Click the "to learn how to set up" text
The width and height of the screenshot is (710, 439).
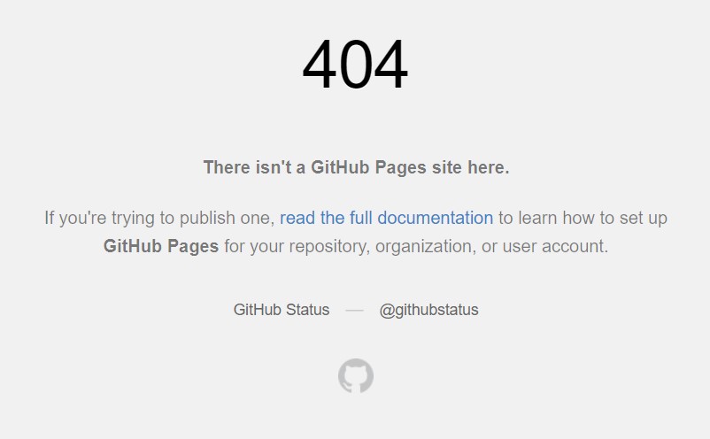click(583, 218)
